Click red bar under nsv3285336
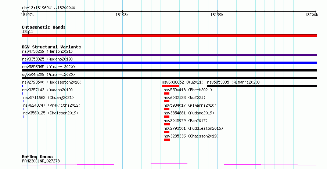The image size is (327, 169). click(167, 140)
